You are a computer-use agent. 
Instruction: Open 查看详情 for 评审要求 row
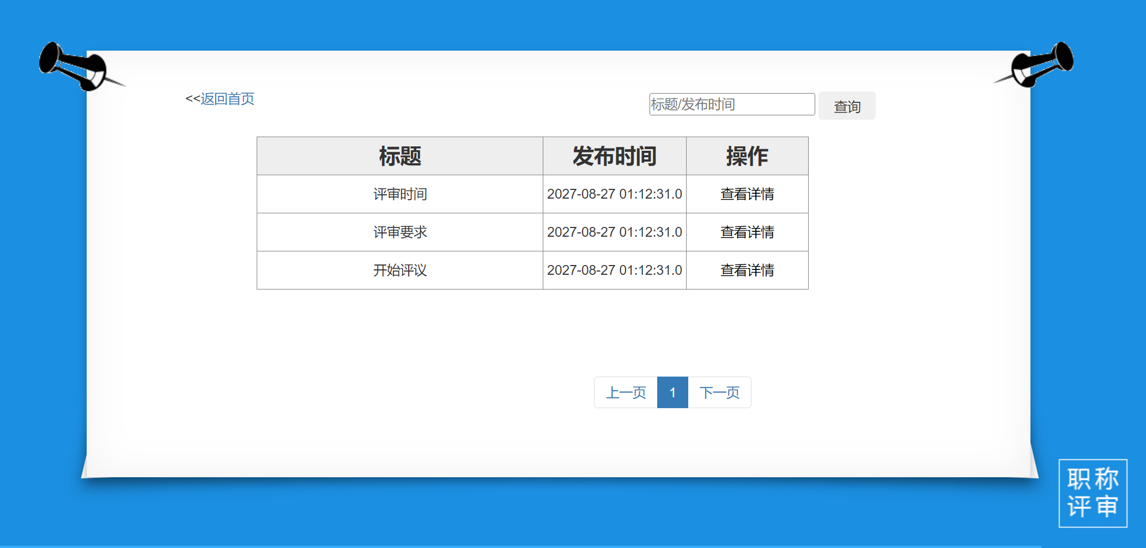pyautogui.click(x=747, y=232)
